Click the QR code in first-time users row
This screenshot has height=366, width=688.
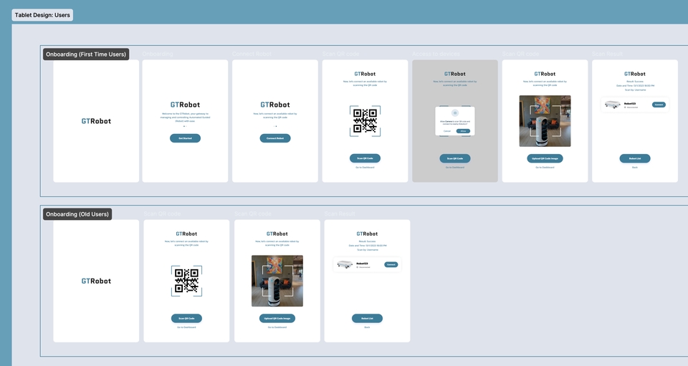pyautogui.click(x=365, y=121)
